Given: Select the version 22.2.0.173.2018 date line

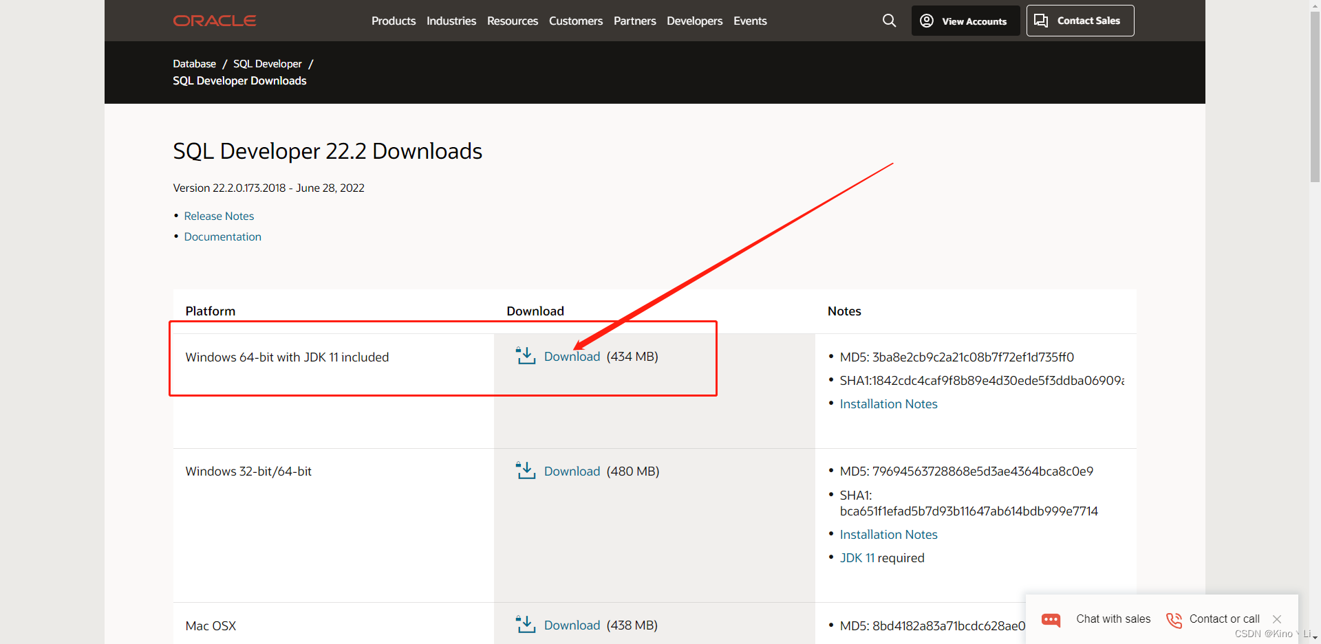Looking at the screenshot, I should click(x=268, y=188).
